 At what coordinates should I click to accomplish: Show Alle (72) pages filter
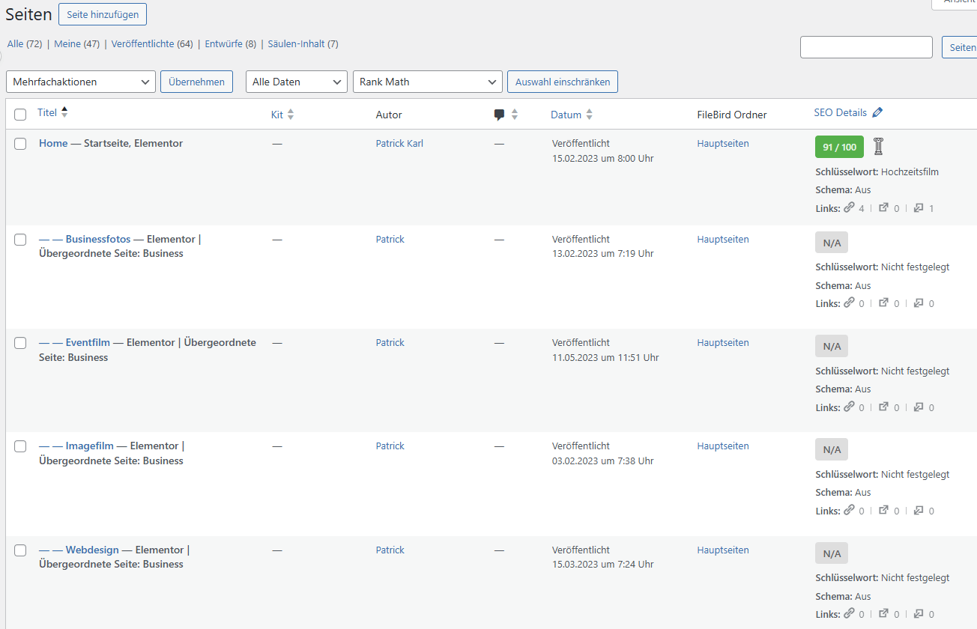[x=25, y=44]
